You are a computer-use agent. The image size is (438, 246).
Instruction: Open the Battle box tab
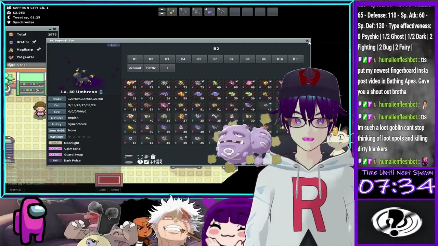click(151, 68)
